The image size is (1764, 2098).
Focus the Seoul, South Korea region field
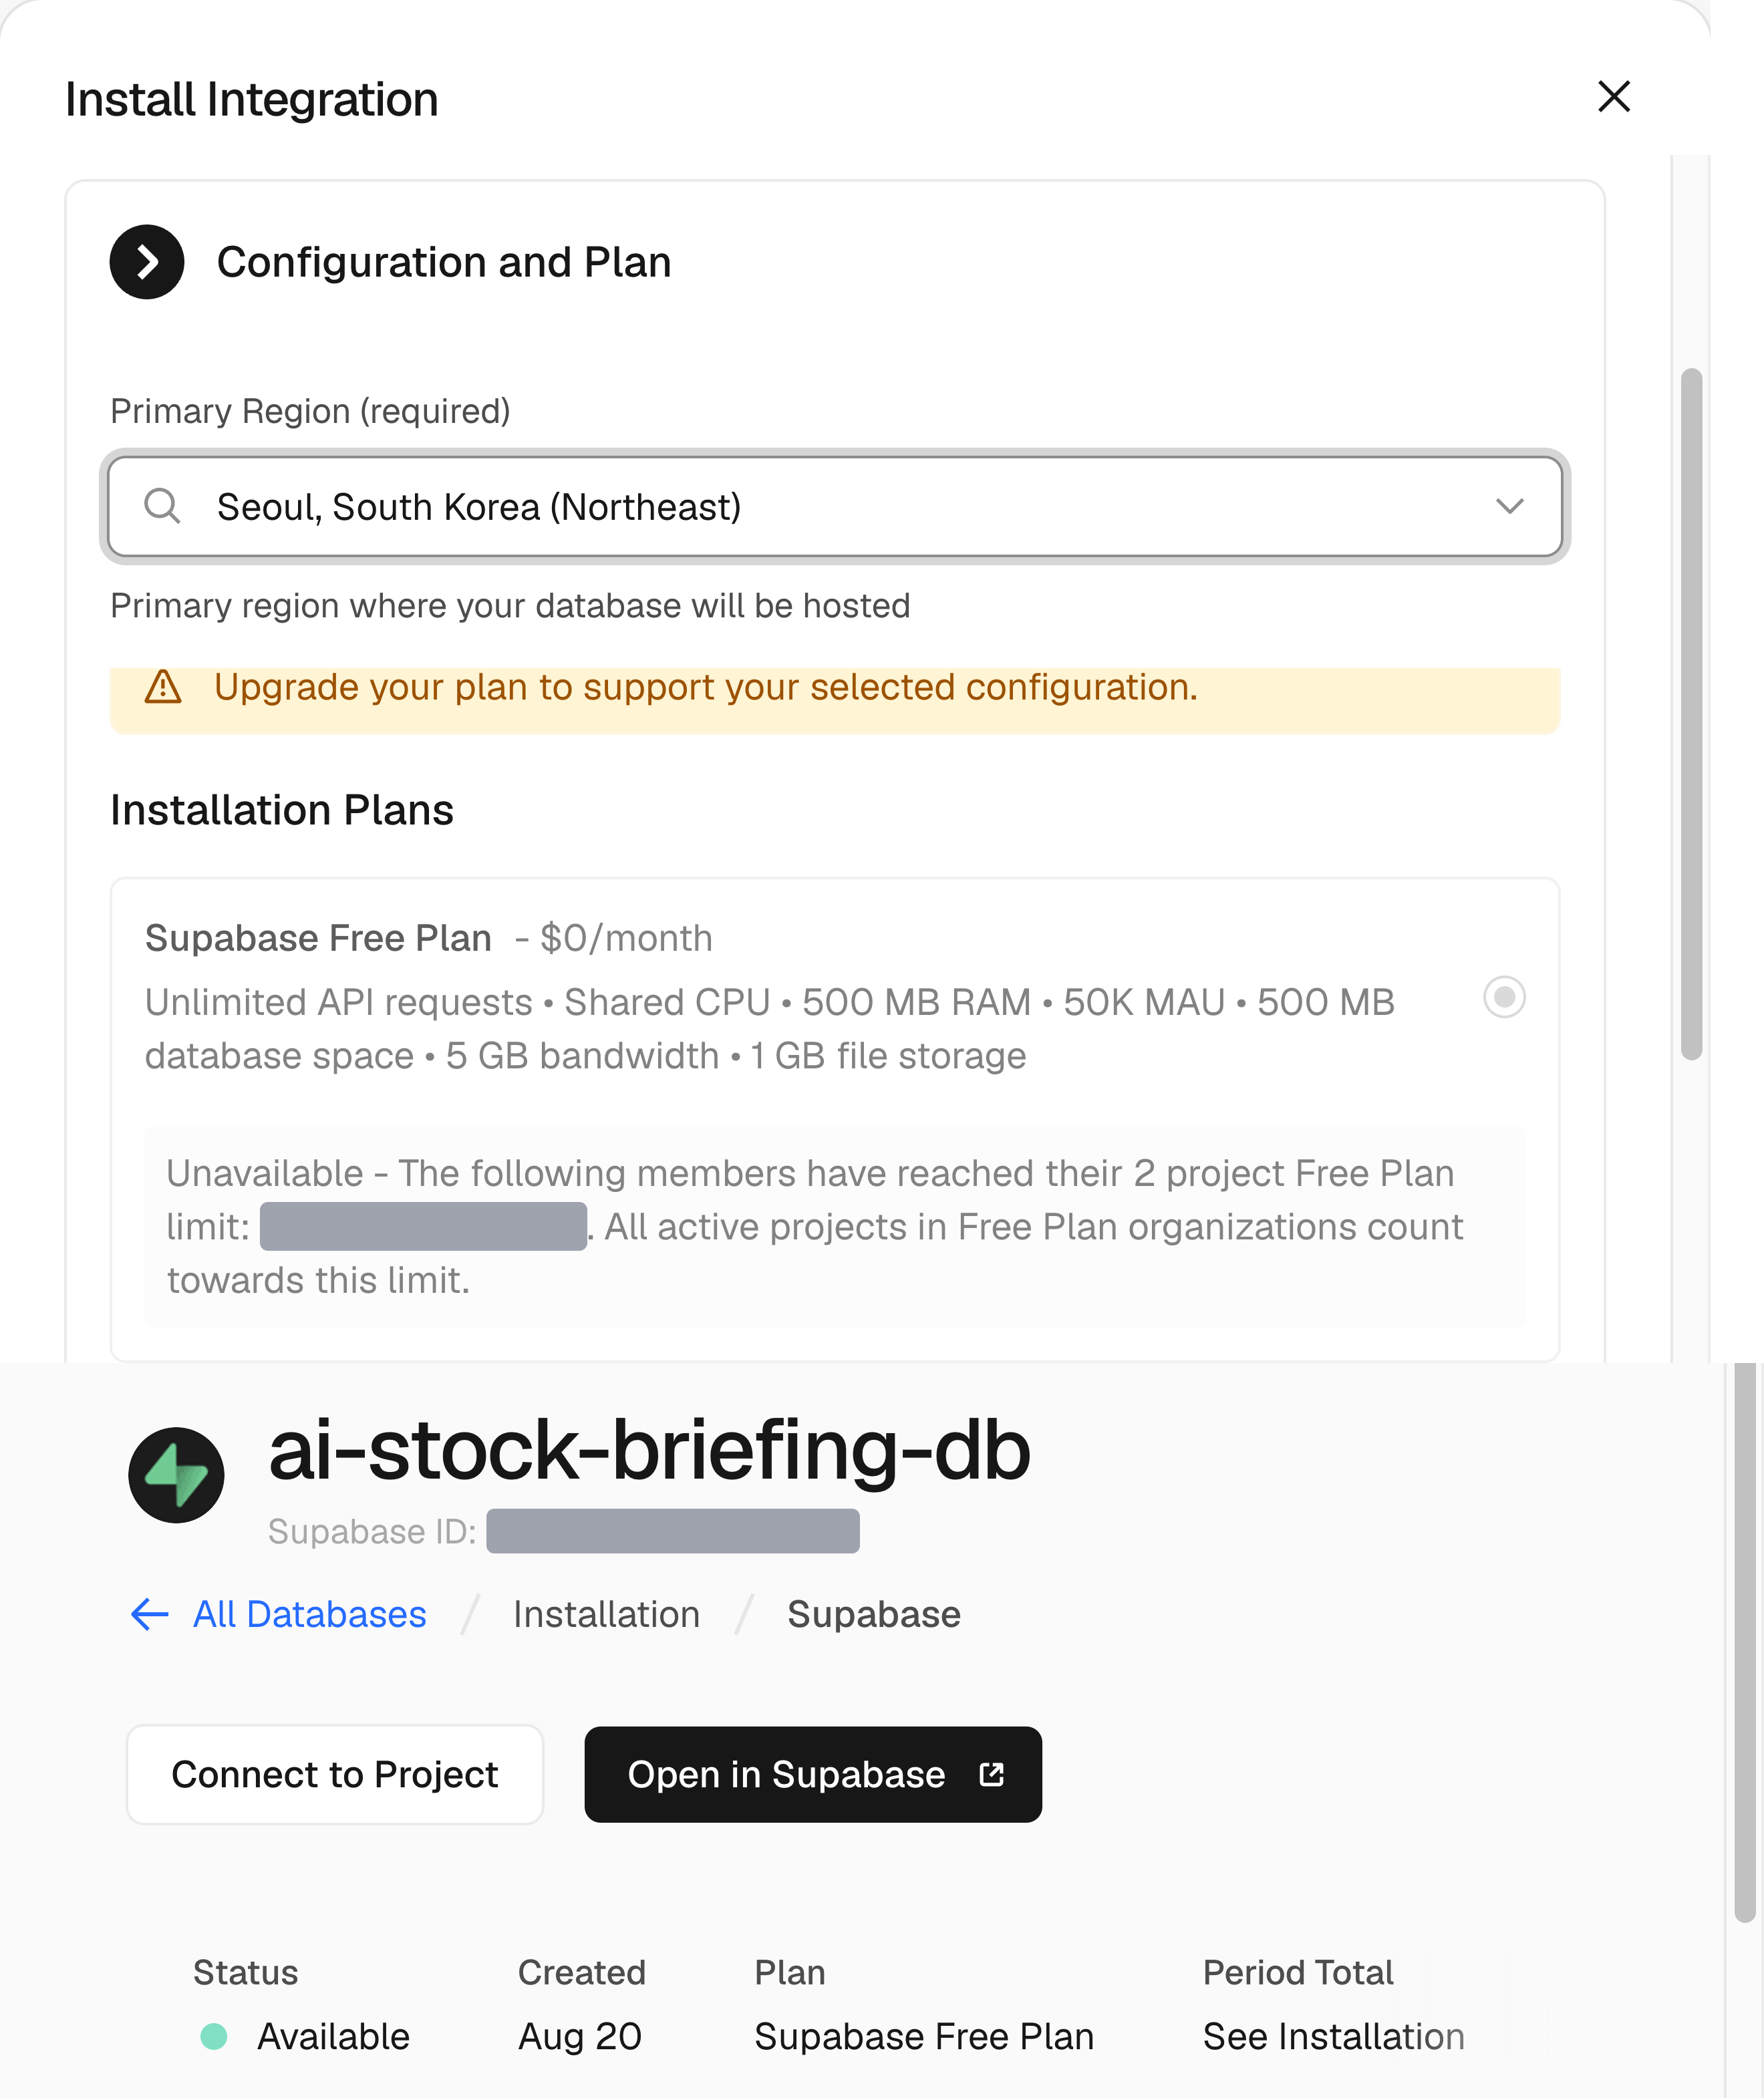tap(835, 507)
